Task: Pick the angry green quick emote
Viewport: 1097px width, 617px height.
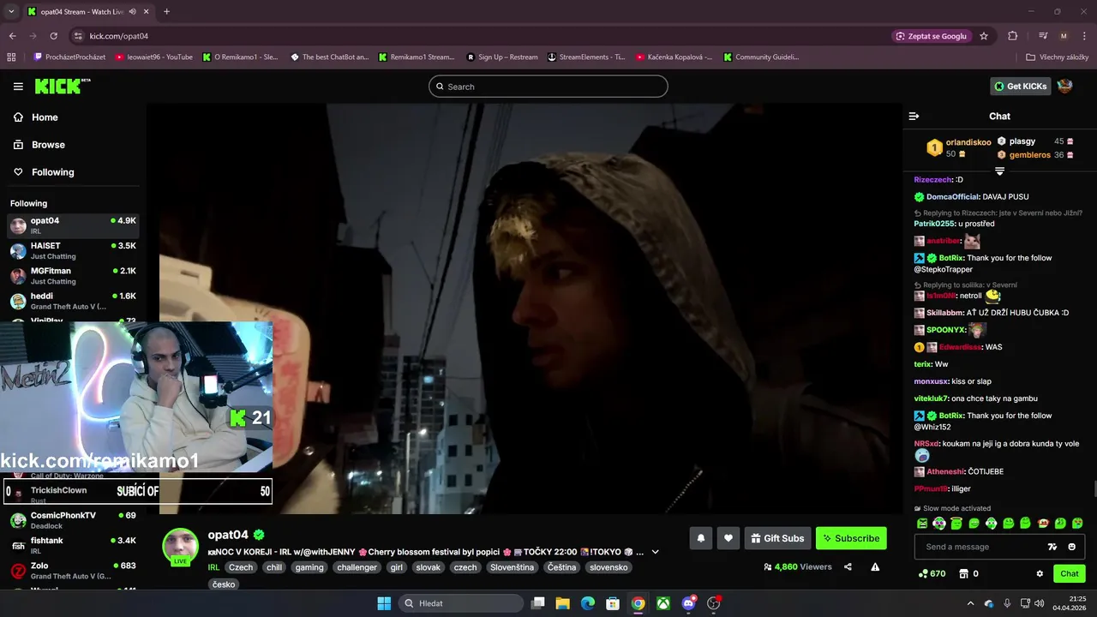Action: [922, 523]
